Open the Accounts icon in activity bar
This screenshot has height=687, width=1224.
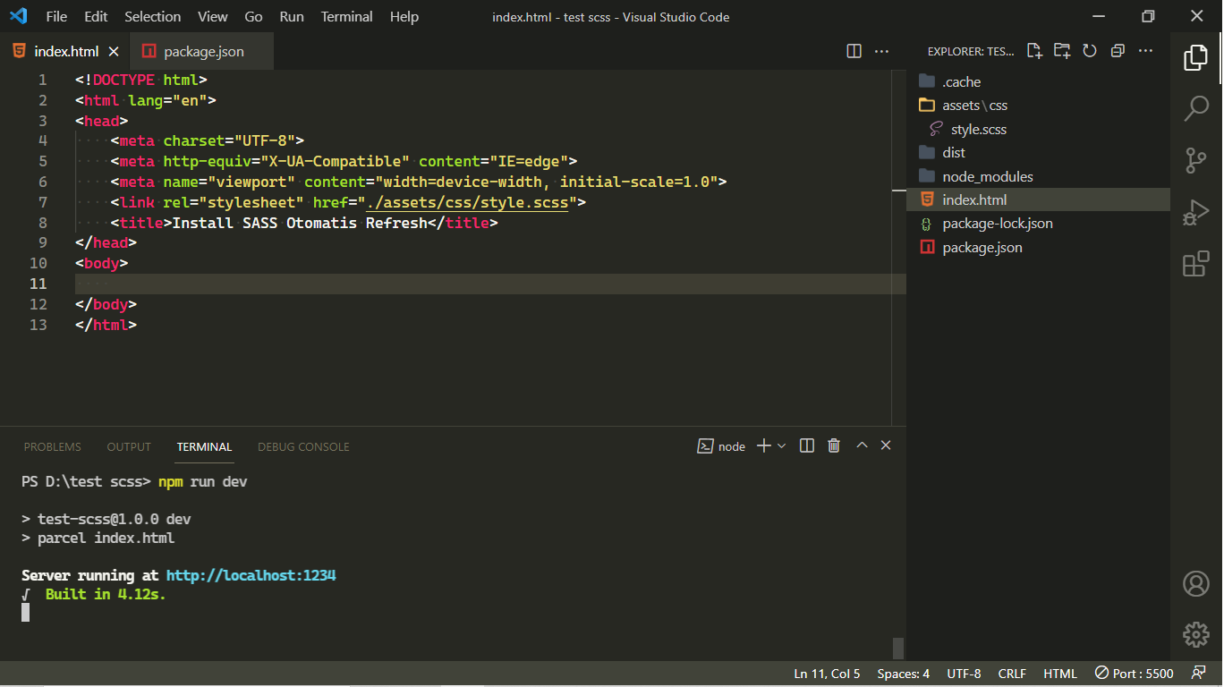click(x=1196, y=583)
